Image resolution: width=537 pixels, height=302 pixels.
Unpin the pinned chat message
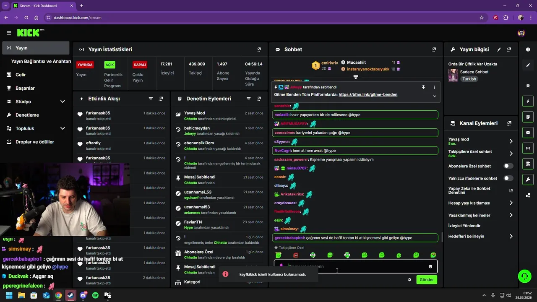click(x=423, y=87)
